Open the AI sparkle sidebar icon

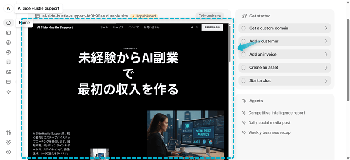[8, 92]
